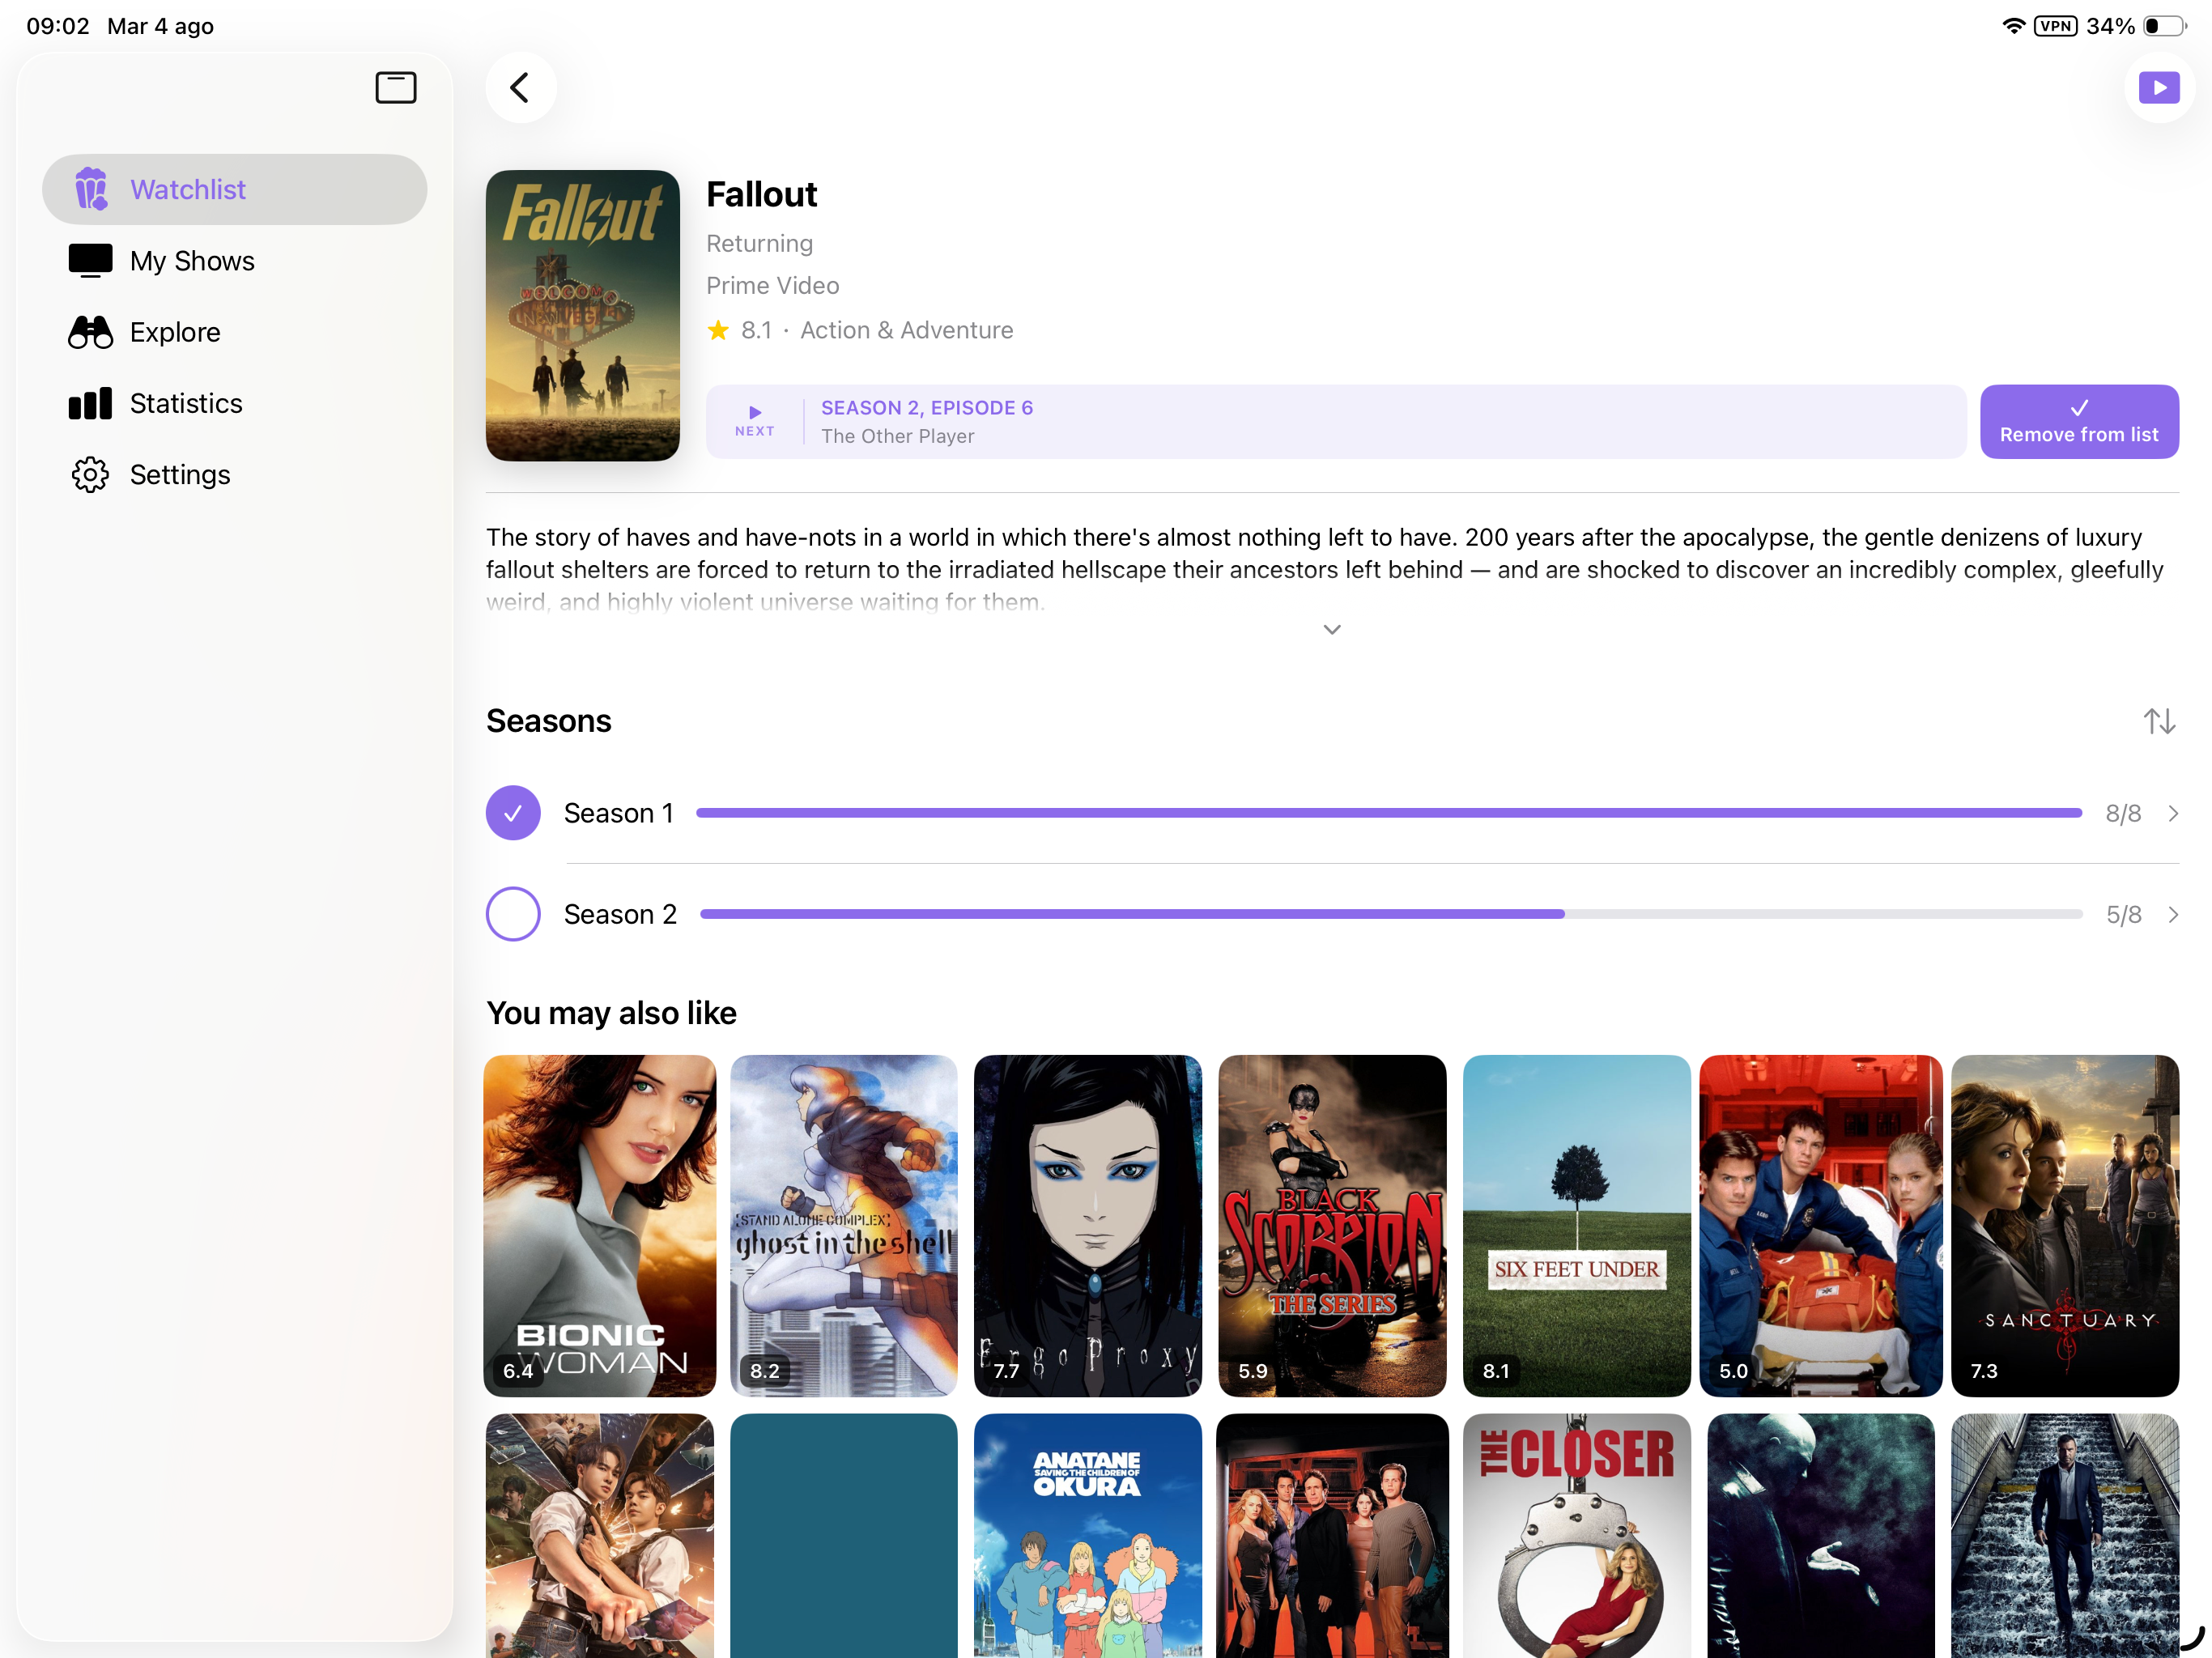Open Ghost in the Shell poster
Image resolution: width=2212 pixels, height=1658 pixels.
[x=844, y=1225]
